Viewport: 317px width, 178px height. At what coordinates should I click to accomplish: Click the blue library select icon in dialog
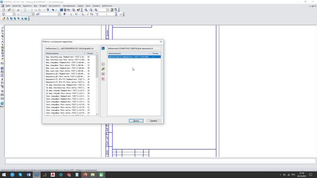[x=103, y=48]
